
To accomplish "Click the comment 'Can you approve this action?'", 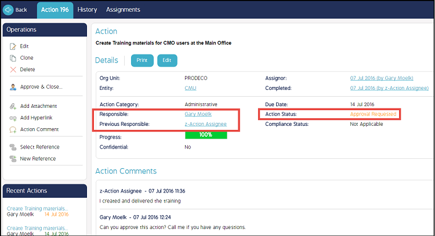I will pyautogui.click(x=173, y=227).
